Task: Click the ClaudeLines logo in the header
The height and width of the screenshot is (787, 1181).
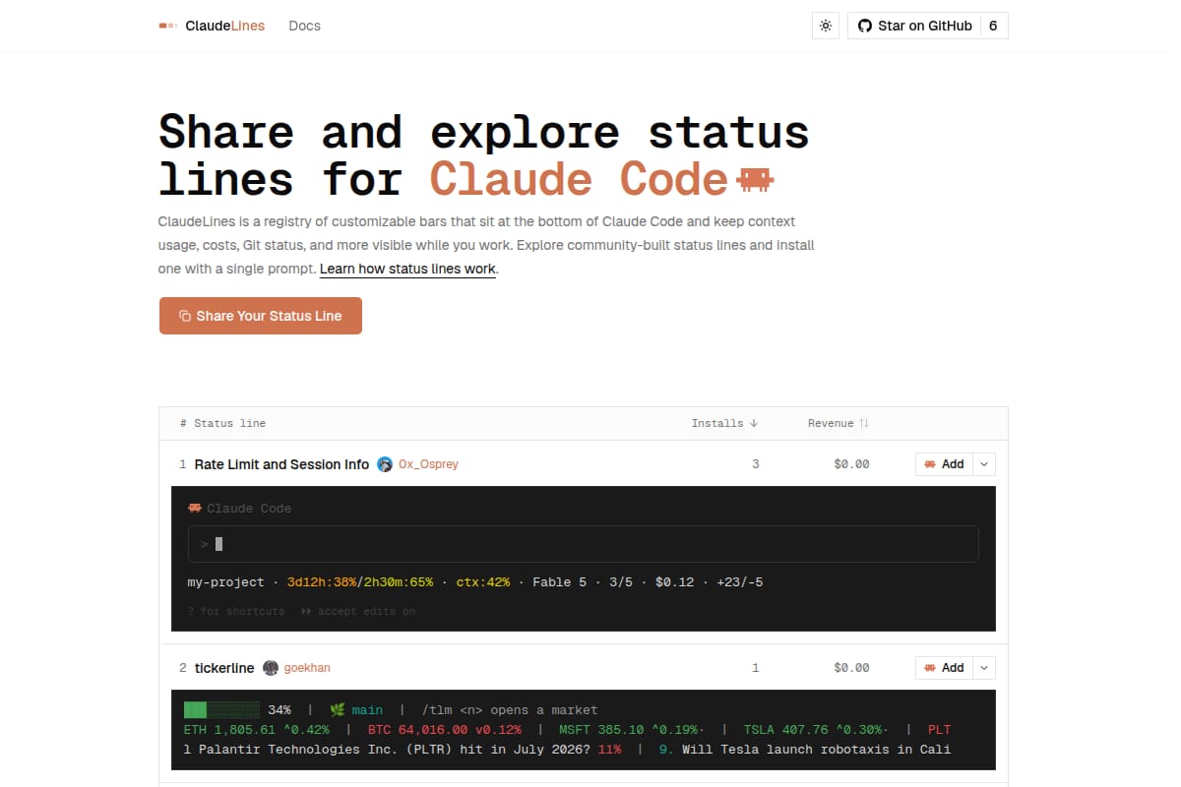Action: [212, 26]
